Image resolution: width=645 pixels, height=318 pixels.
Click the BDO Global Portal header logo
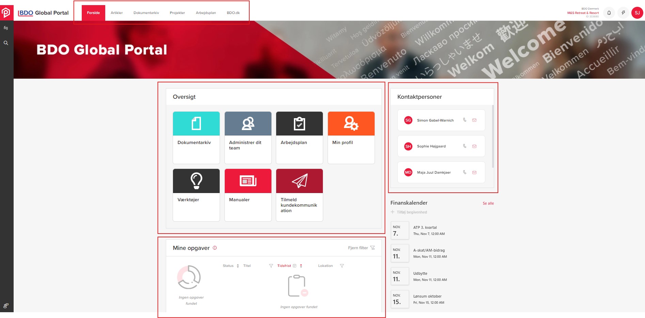tap(43, 13)
